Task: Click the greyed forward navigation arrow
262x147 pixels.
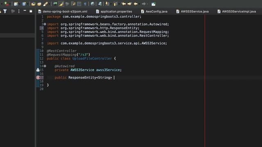Action: pos(144,4)
